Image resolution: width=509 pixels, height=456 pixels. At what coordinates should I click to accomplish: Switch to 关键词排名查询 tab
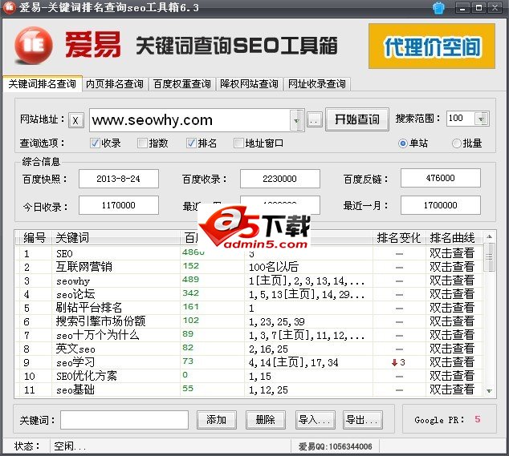tap(43, 84)
